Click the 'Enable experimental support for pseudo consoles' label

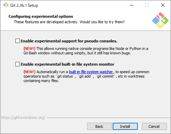pyautogui.click(x=69, y=41)
